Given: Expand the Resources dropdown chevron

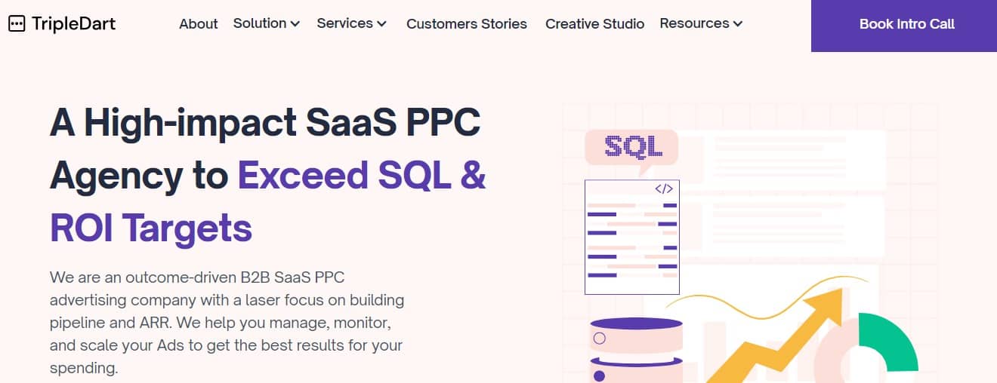Looking at the screenshot, I should coord(737,24).
